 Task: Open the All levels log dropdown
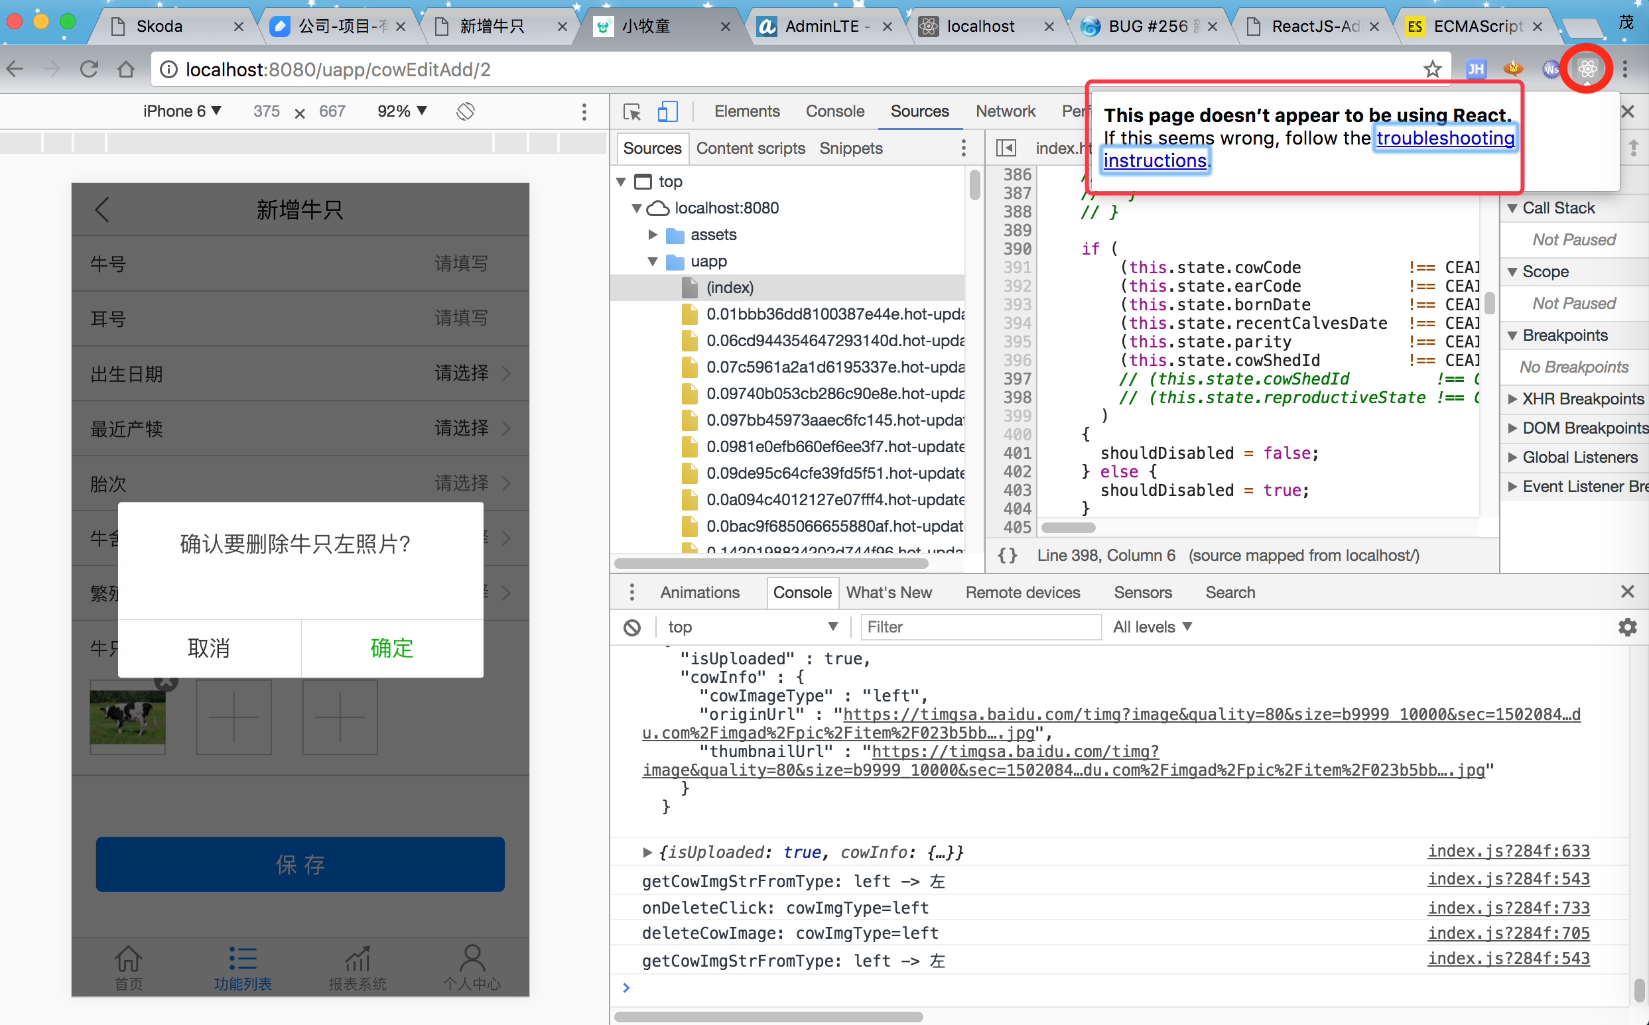[x=1152, y=627]
